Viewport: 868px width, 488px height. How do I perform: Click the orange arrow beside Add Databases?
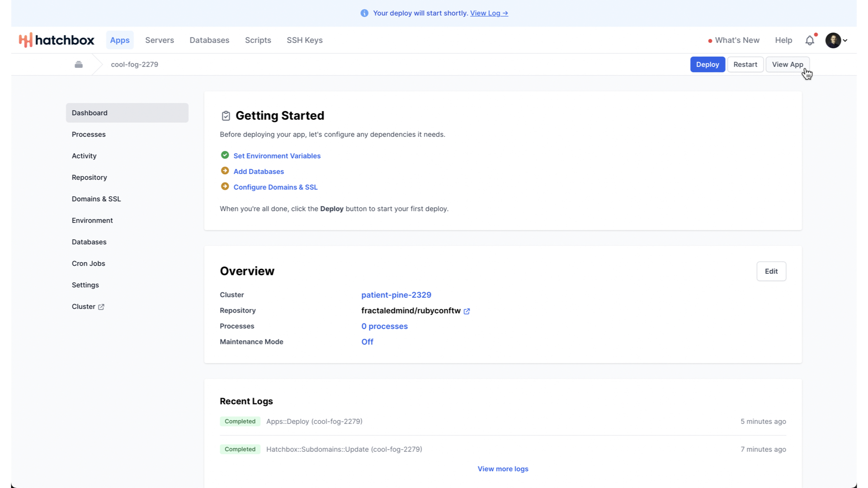pyautogui.click(x=225, y=171)
